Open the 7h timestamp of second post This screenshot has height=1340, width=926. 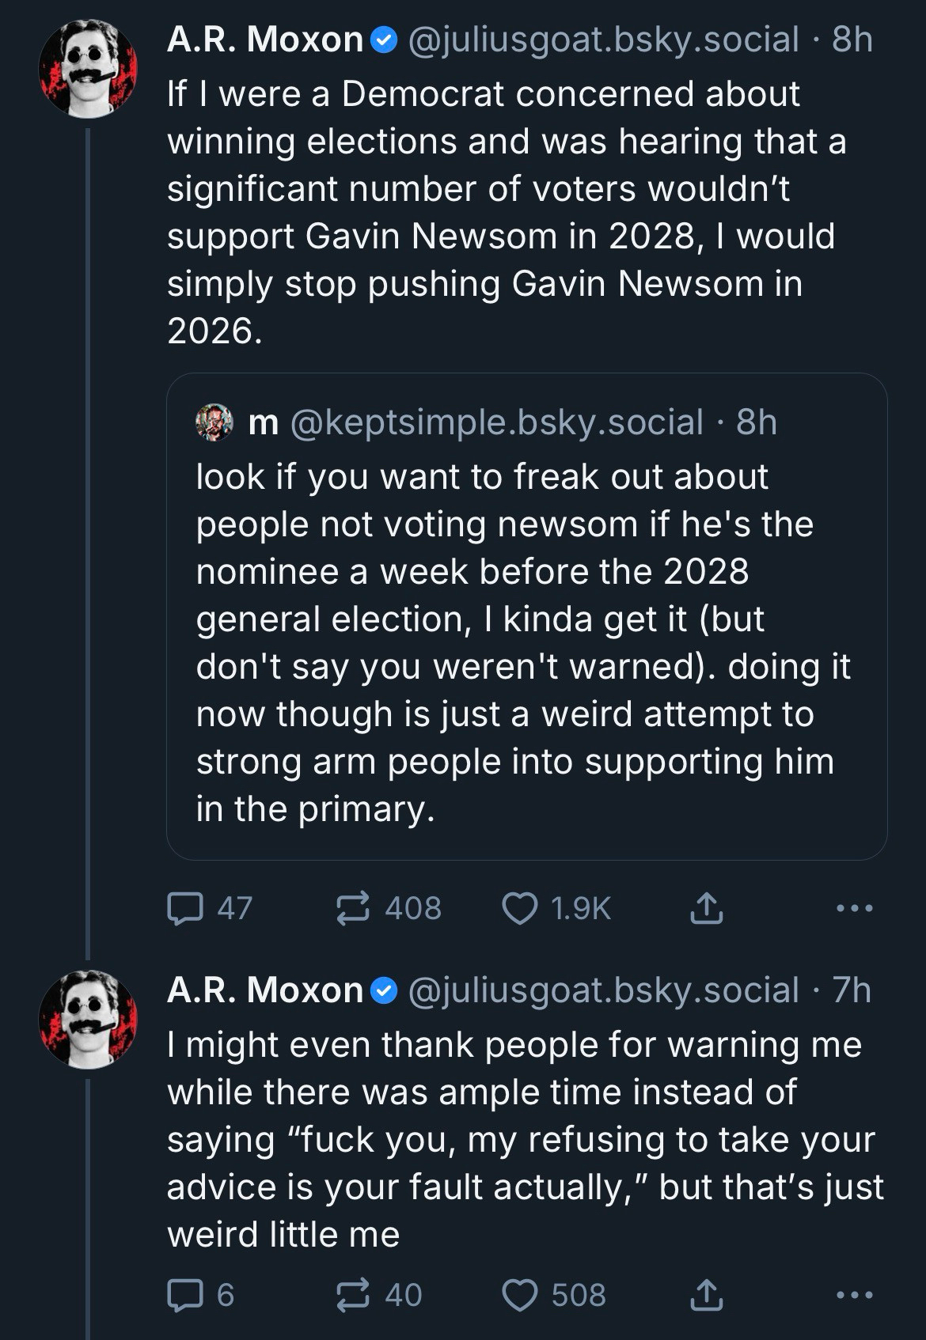852,990
